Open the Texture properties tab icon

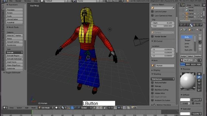[194, 24]
